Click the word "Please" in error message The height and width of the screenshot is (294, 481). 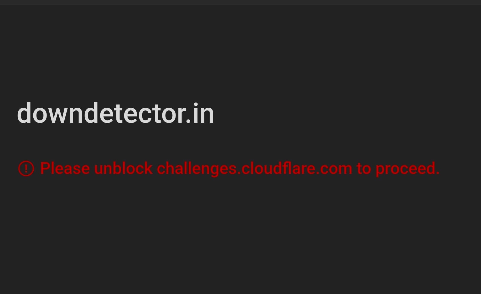click(x=65, y=168)
